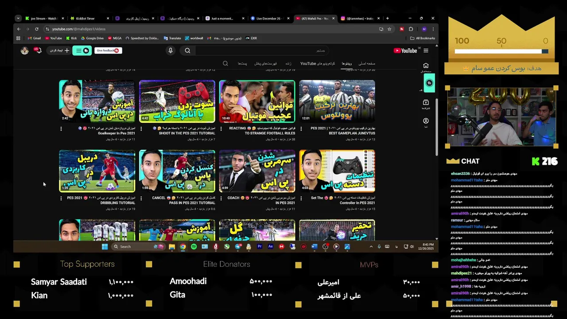567x319 pixels.
Task: Switch to the YouTube Shorts channel tab
Action: tap(318, 63)
